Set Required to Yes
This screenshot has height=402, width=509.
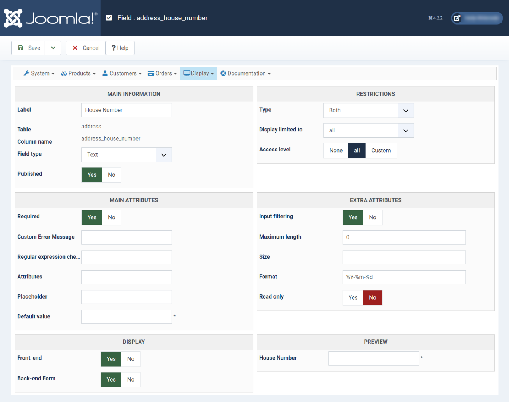pos(92,217)
